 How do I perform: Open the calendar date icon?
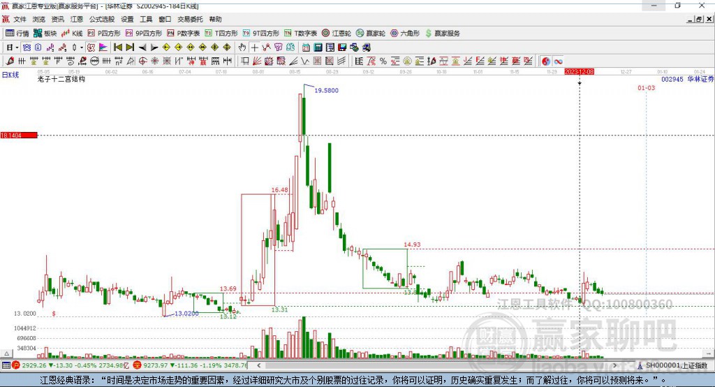[306, 48]
